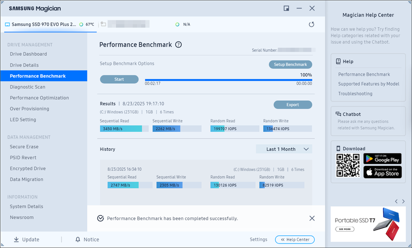Open the Troubleshooting help link
Viewport: 412px width, 248px height.
355,94
